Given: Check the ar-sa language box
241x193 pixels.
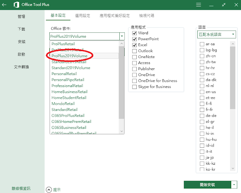Looking at the screenshot, I should pyautogui.click(x=202, y=44).
